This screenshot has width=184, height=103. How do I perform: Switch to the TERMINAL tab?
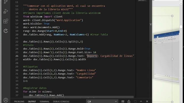[x=44, y=102]
